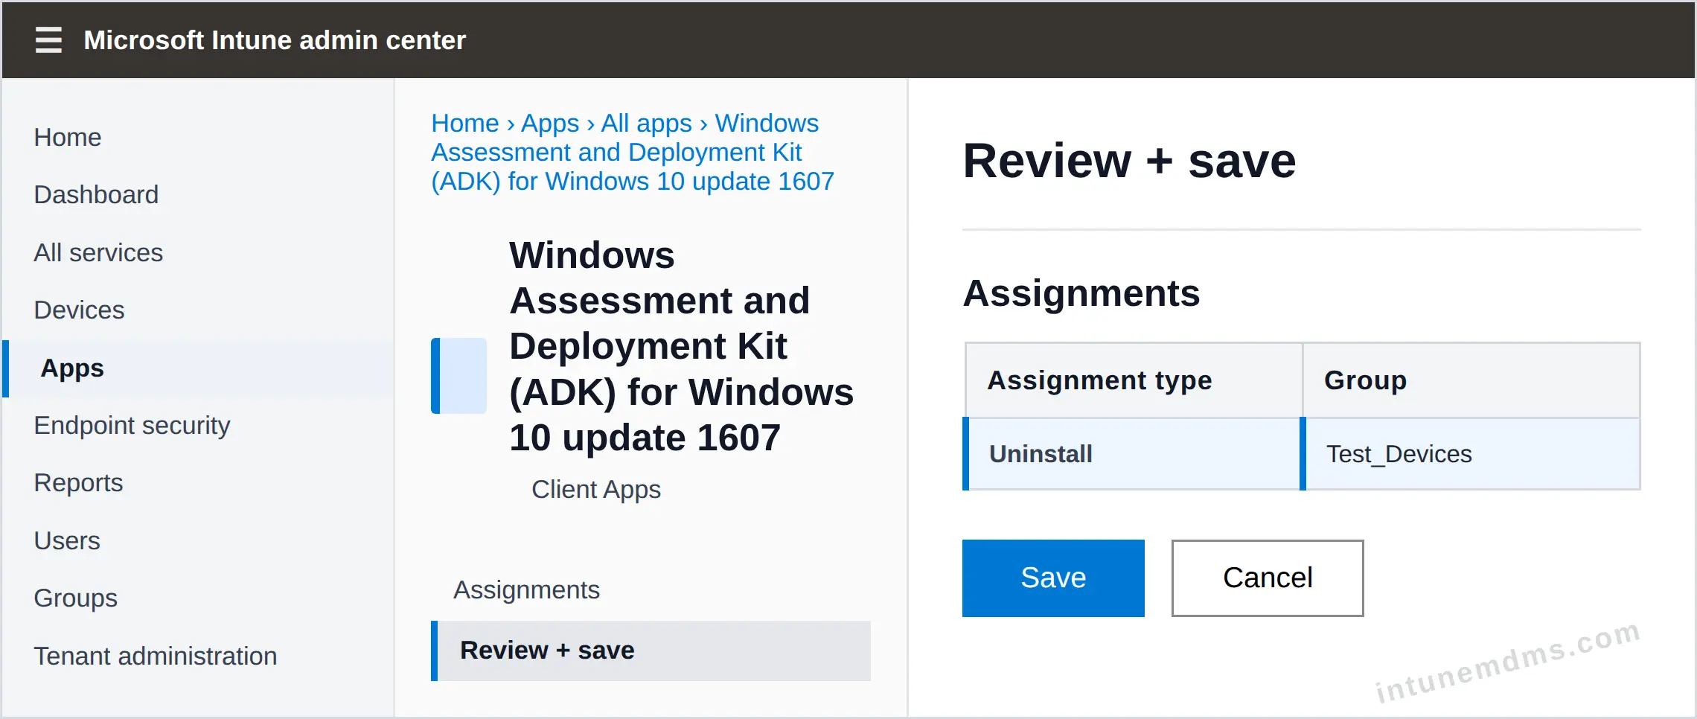Go to Home in sidebar
Viewport: 1697px width, 719px height.
pos(68,138)
